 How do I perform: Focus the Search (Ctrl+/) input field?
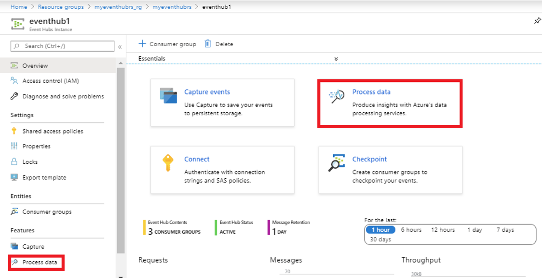tap(63, 46)
